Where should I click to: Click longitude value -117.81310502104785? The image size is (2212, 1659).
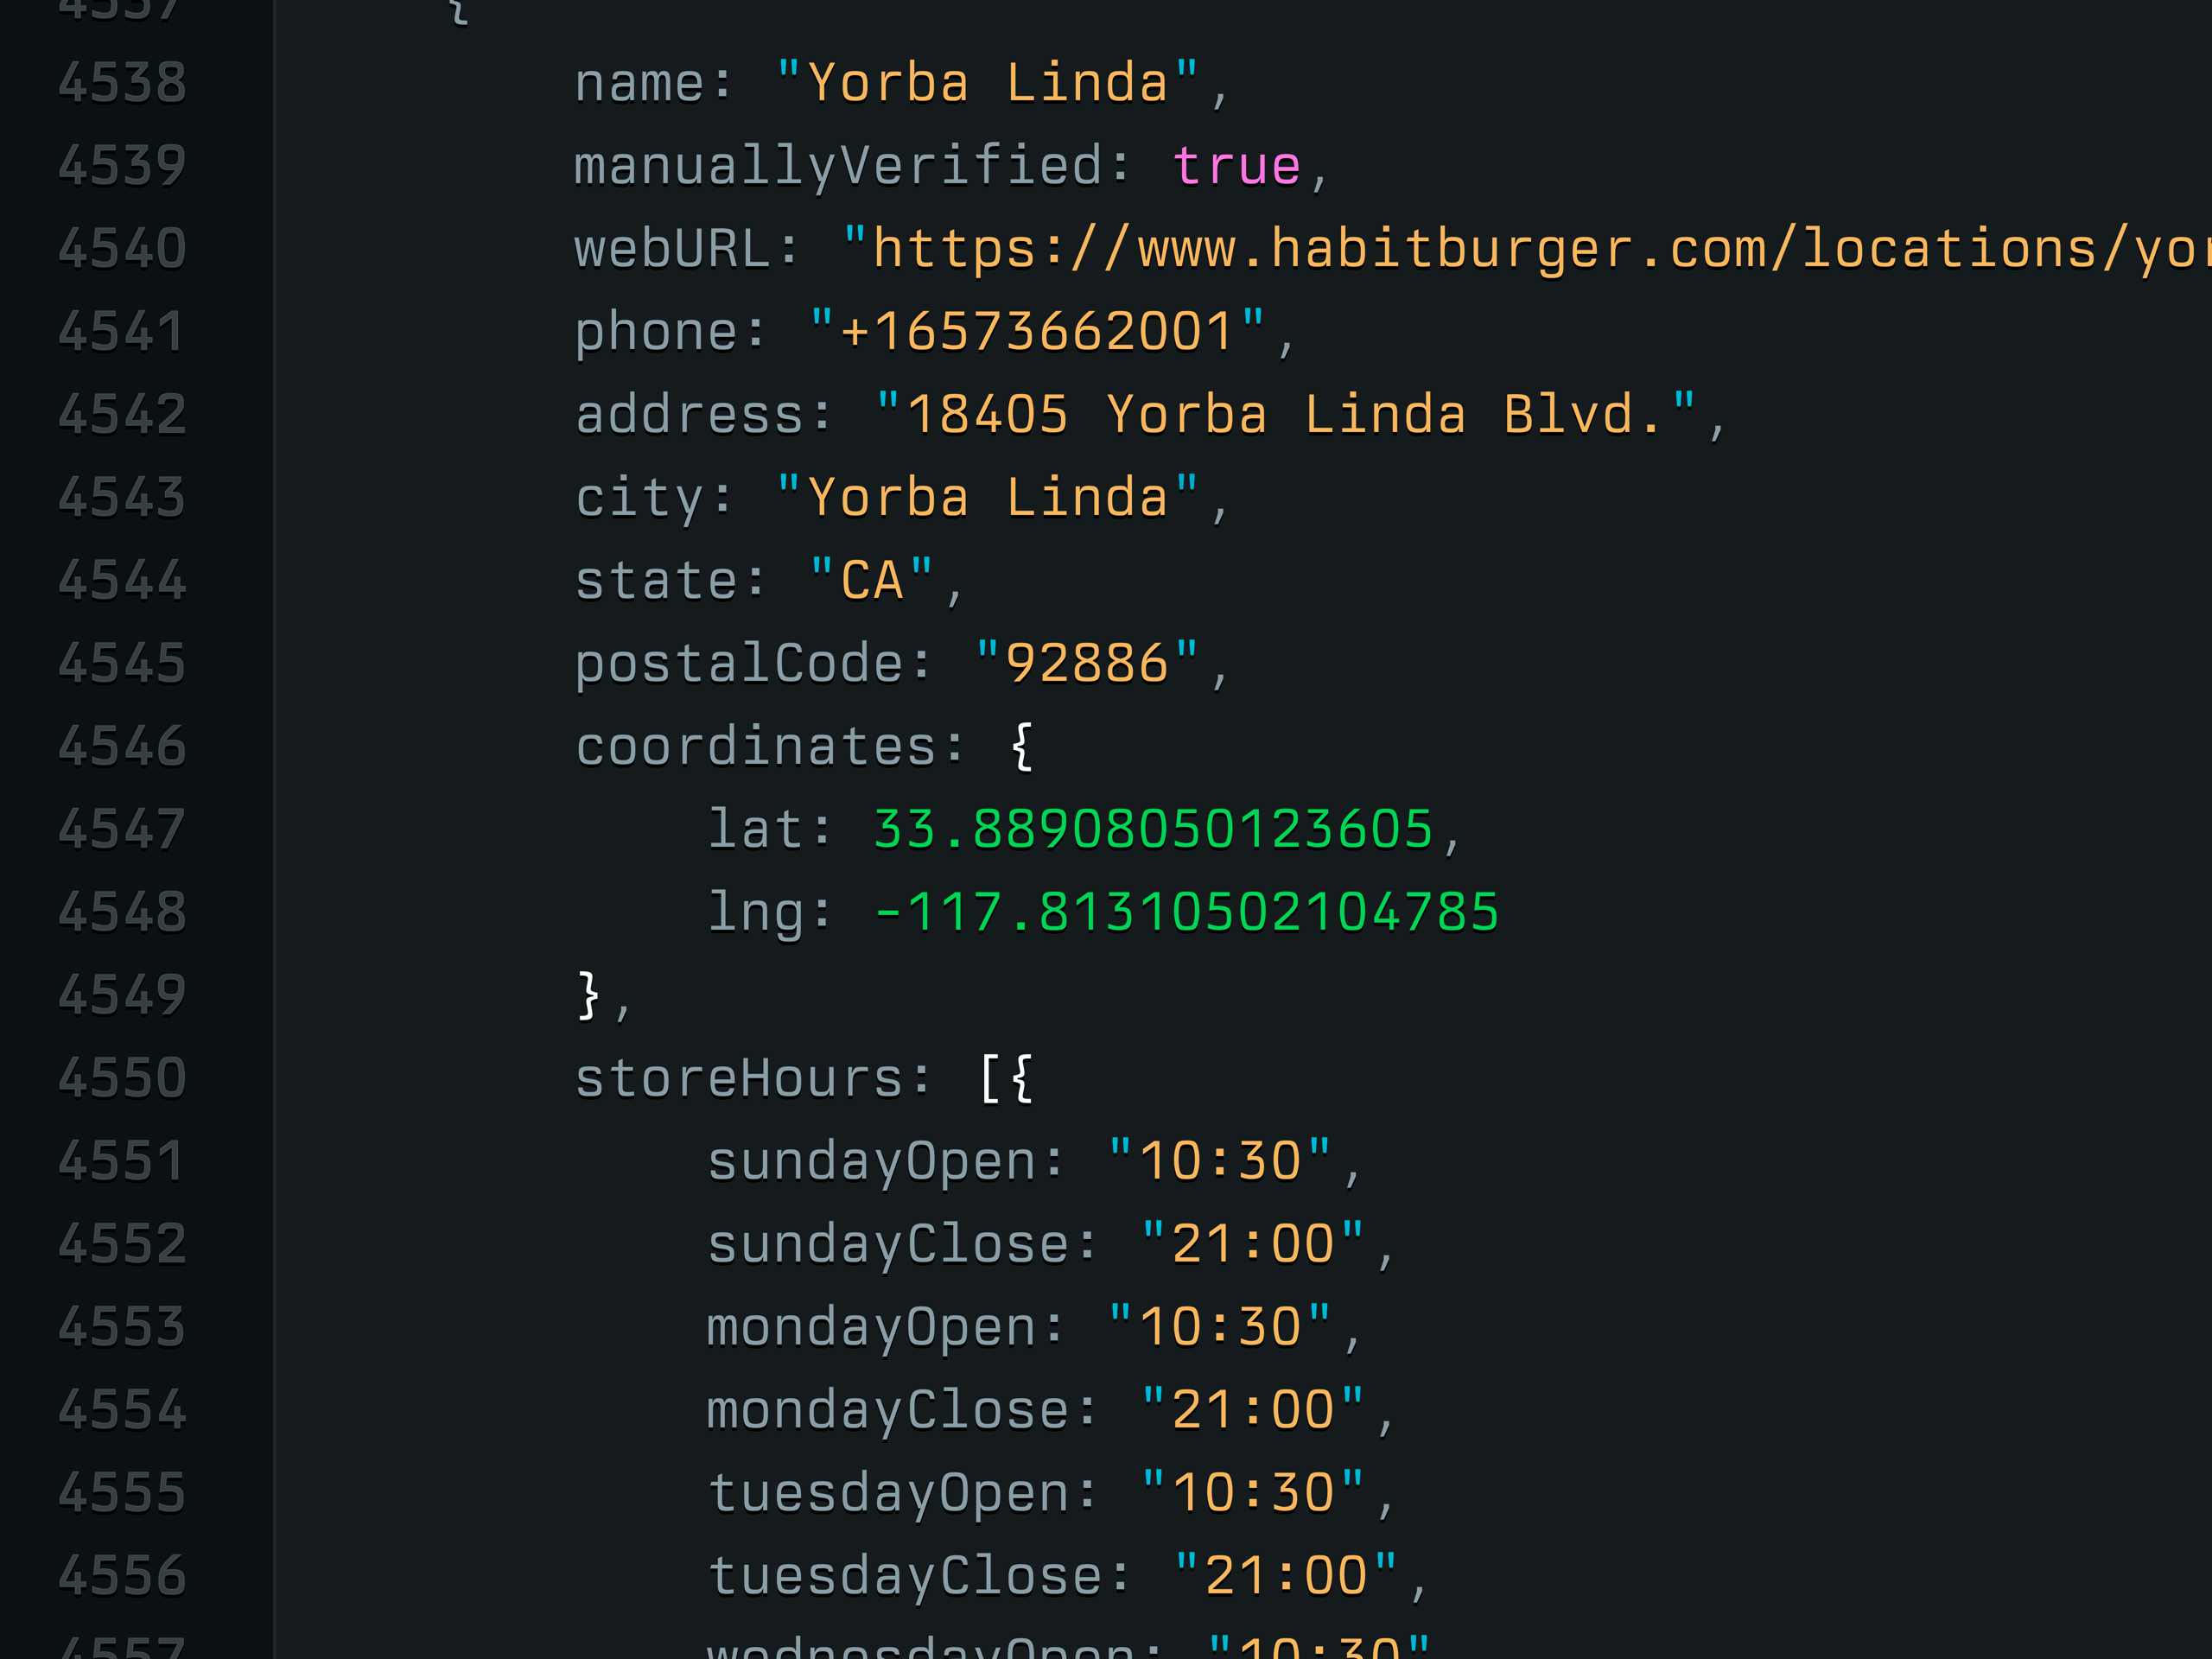[x=1187, y=913]
